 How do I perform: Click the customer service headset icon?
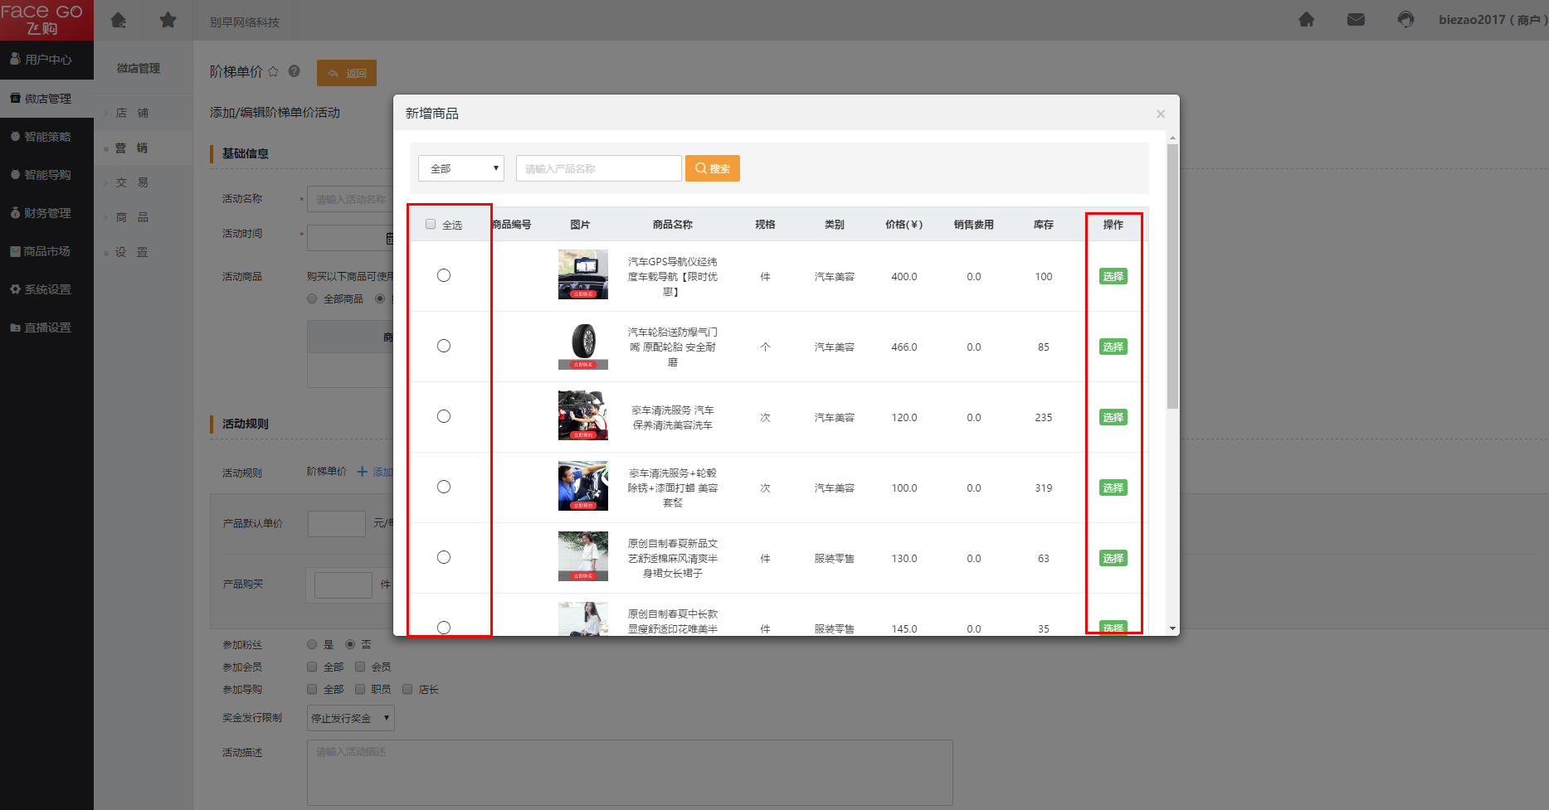point(1405,19)
